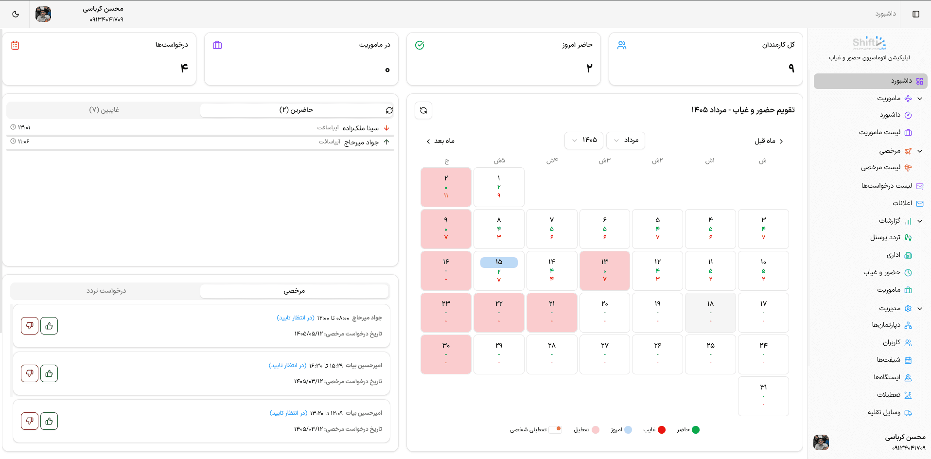Open تردد پرسنل report
The width and height of the screenshot is (931, 459).
point(891,237)
